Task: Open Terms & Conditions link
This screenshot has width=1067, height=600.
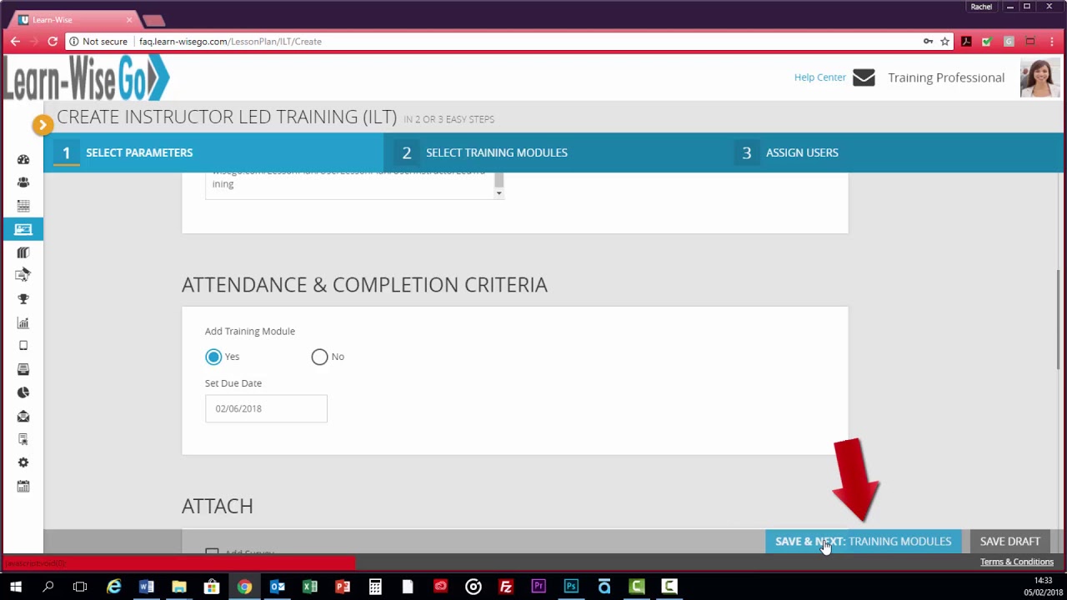Action: 1016,562
